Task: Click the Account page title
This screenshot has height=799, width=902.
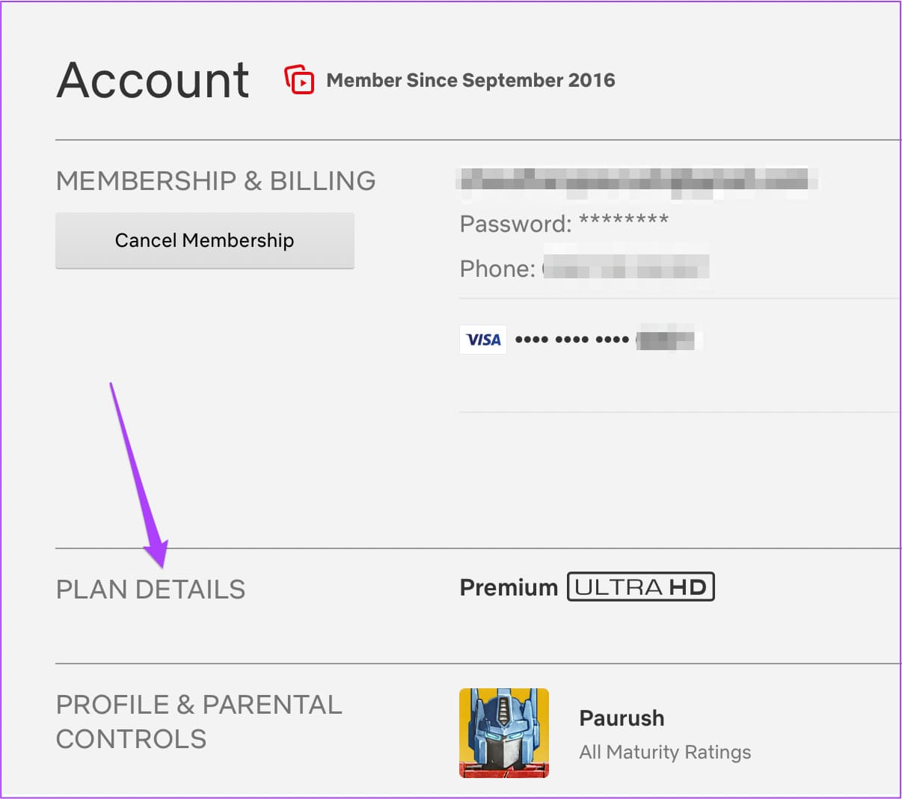Action: pos(153,79)
